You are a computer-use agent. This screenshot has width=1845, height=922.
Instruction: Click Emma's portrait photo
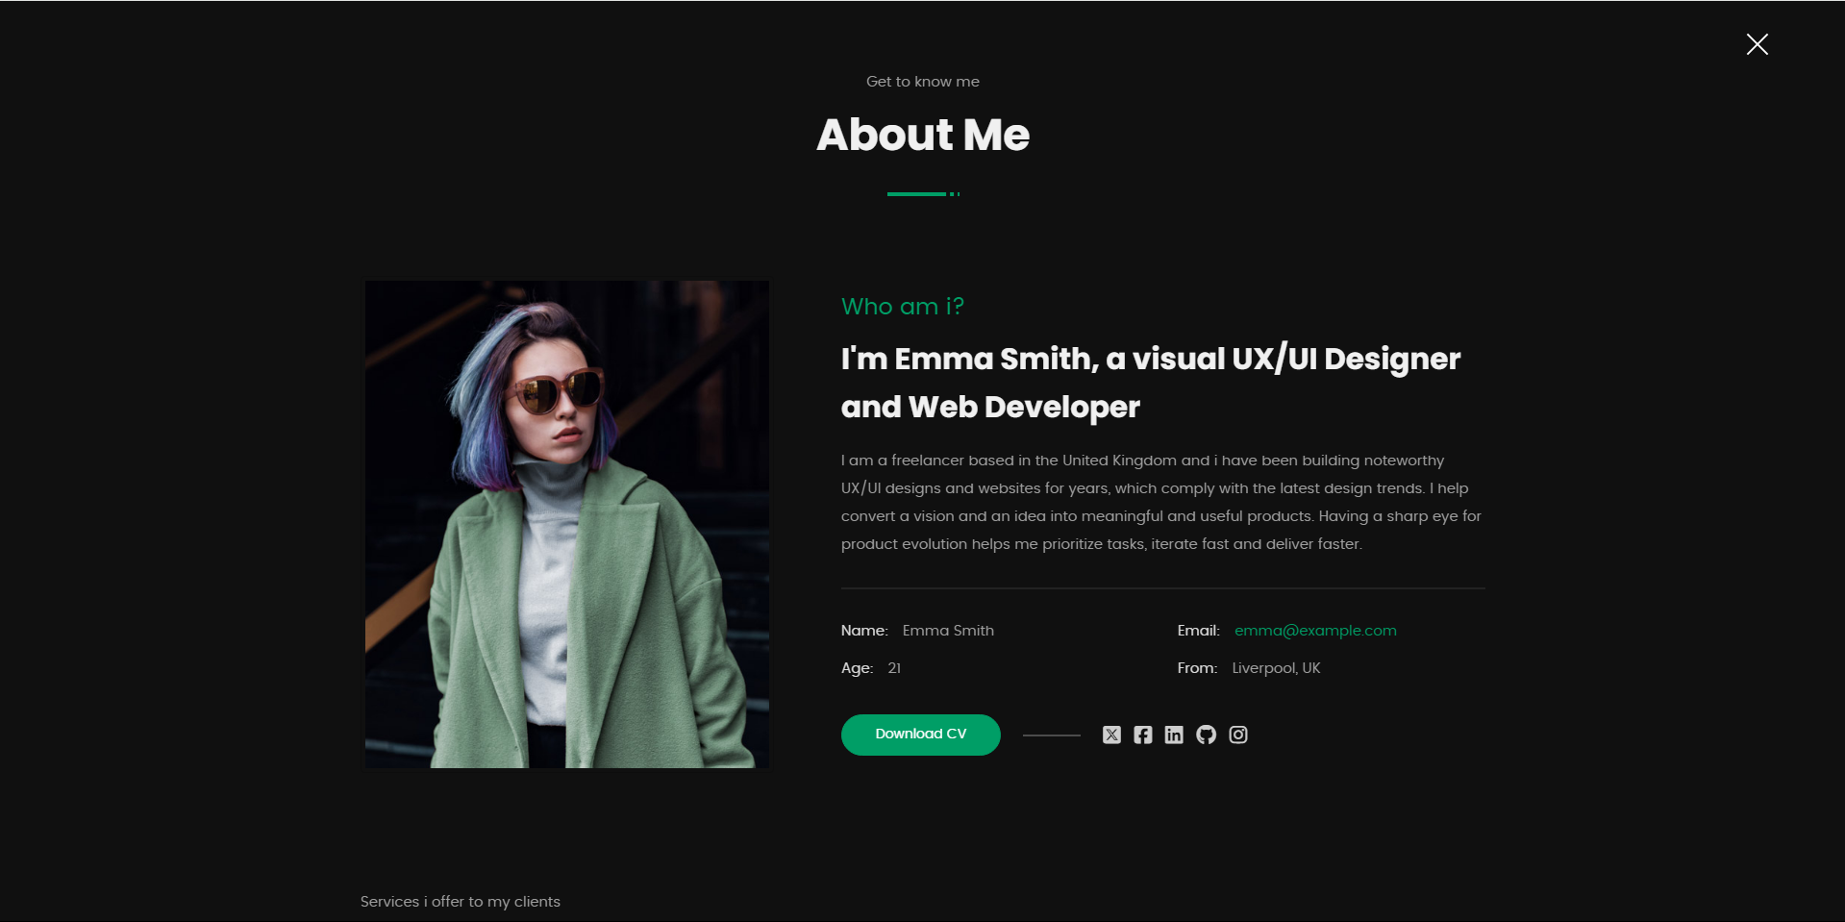click(566, 523)
